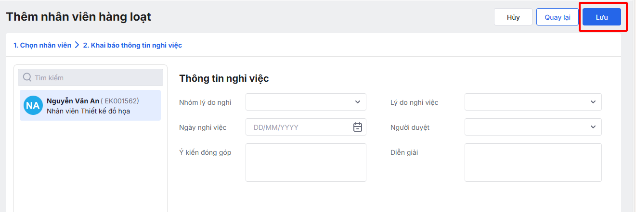Click the Quay lại button

tap(558, 17)
